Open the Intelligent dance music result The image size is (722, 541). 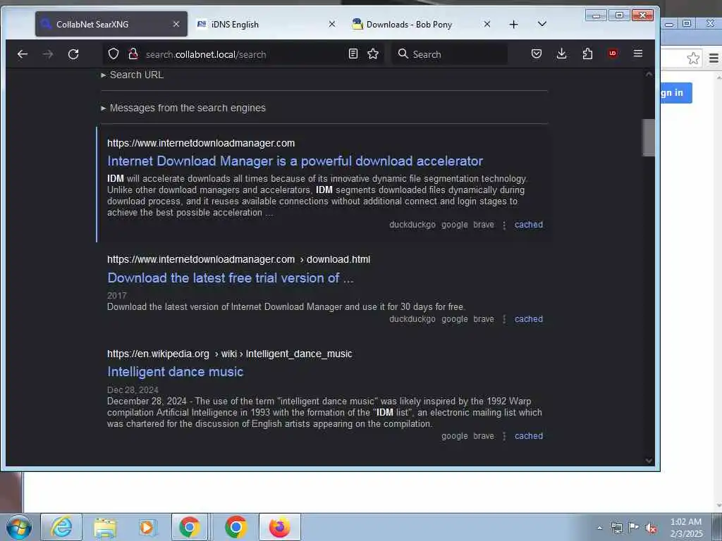pyautogui.click(x=175, y=372)
